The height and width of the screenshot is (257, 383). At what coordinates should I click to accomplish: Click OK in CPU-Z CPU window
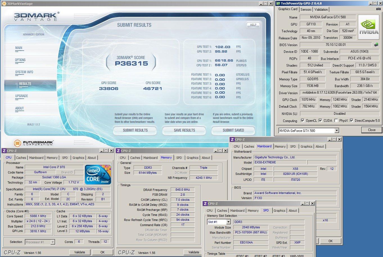point(102,252)
